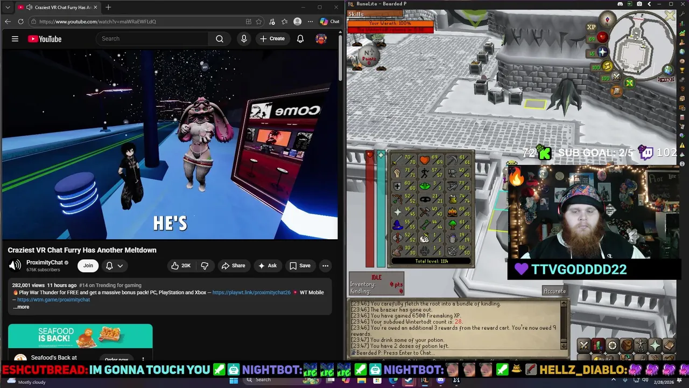Open the browser favorites list icon
Viewport: 689px width, 388px height.
(284, 22)
